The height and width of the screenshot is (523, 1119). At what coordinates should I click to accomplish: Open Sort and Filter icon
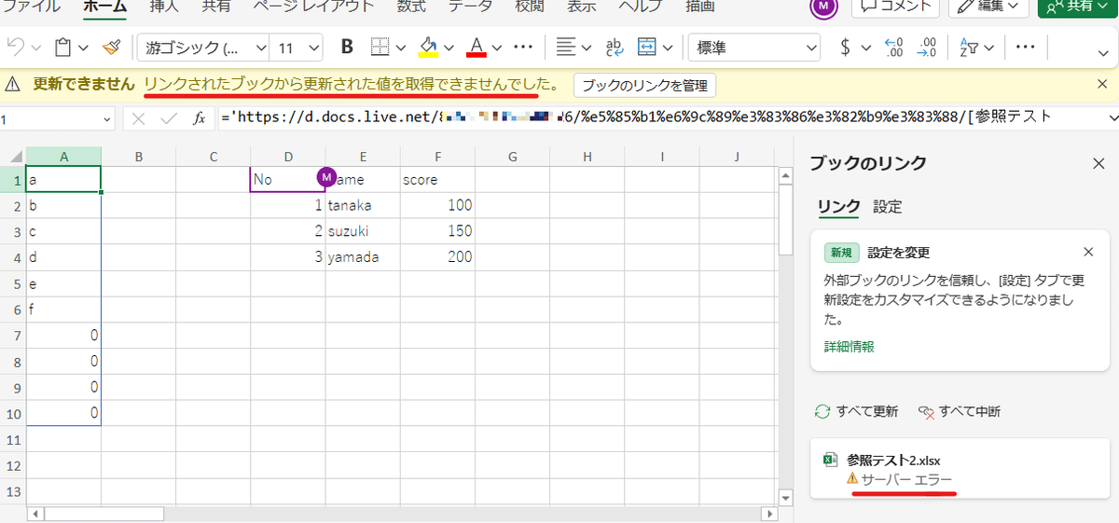tap(968, 47)
